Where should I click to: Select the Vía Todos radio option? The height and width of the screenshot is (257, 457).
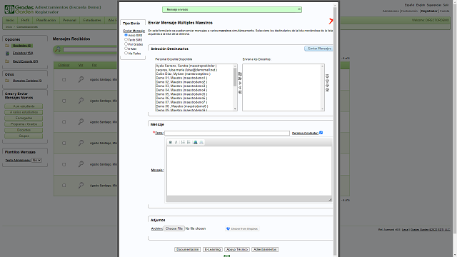126,53
